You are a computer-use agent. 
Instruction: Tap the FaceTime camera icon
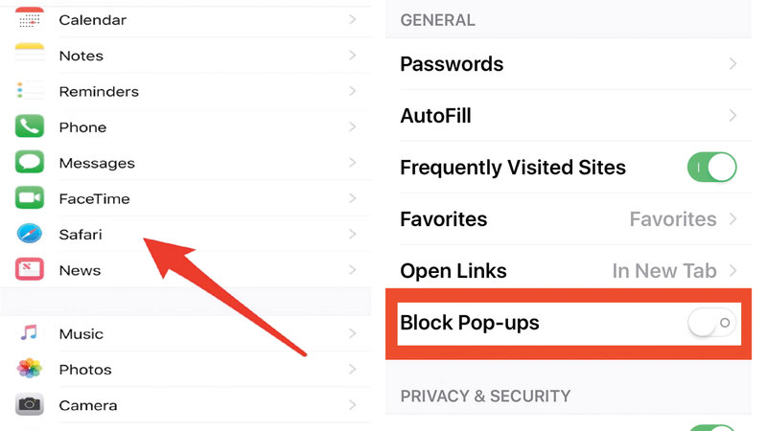click(30, 198)
